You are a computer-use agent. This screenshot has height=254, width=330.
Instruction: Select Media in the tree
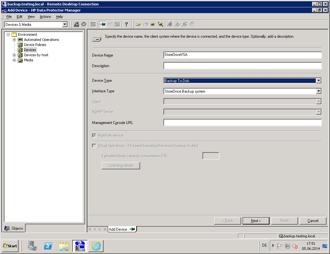pos(28,60)
